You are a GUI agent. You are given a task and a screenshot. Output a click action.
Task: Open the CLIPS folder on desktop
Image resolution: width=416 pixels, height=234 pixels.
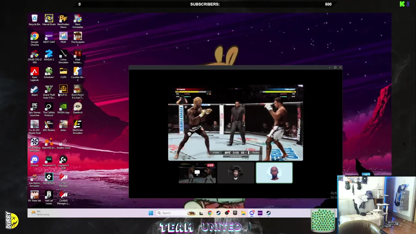coord(63,73)
